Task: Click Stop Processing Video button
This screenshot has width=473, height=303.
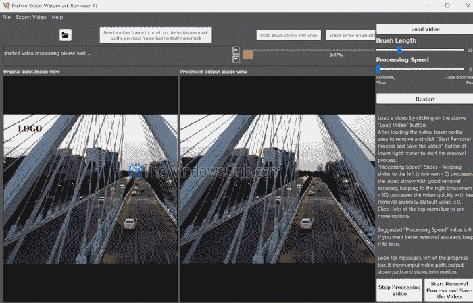Action: click(x=399, y=290)
